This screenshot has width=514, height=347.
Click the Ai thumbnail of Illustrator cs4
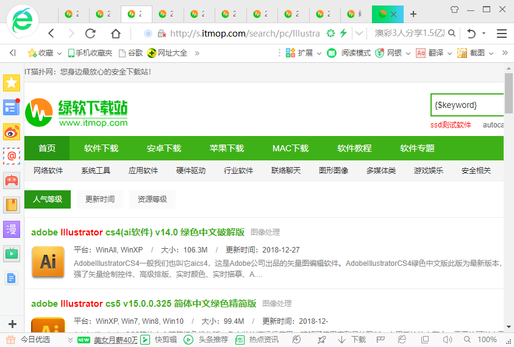pos(48,262)
